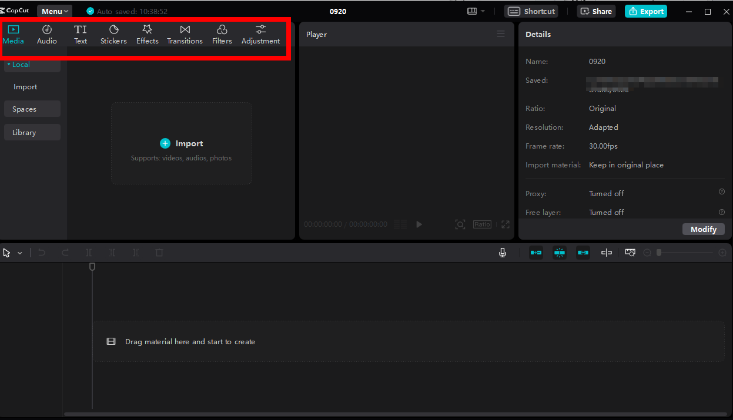The width and height of the screenshot is (733, 420).
Task: Enter player fullscreen mode
Action: pos(506,224)
